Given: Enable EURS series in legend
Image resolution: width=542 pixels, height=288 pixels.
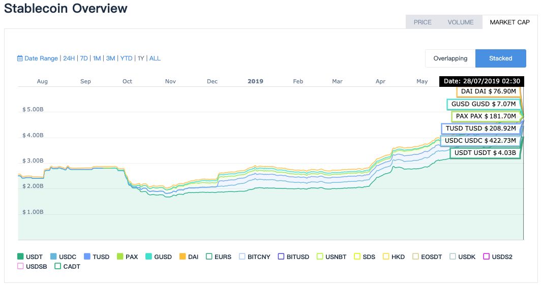Looking at the screenshot, I should pos(219,257).
